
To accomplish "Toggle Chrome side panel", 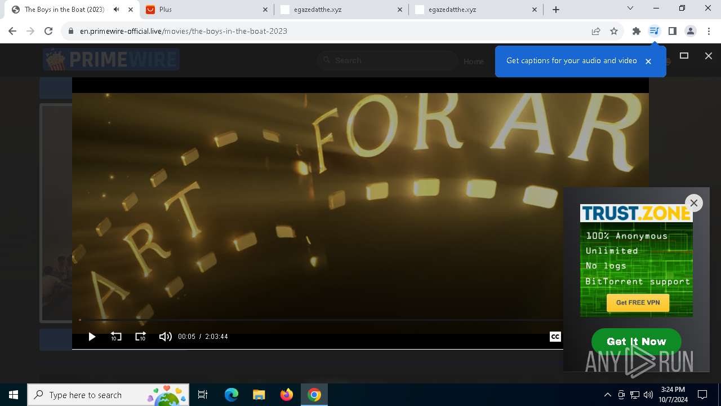I will pos(672,31).
